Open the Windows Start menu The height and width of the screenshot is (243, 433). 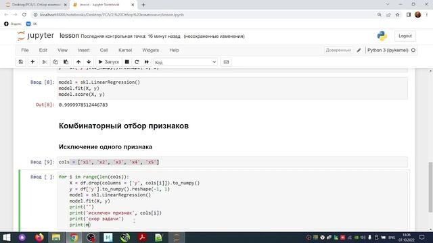point(6,237)
